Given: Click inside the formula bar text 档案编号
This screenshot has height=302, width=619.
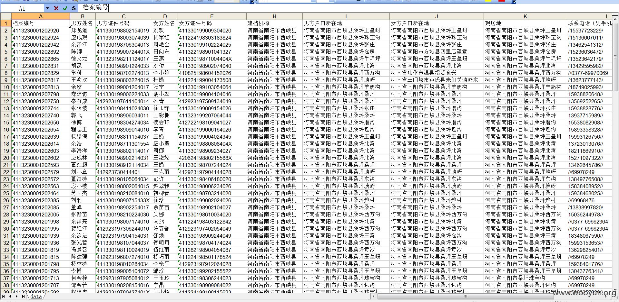Looking at the screenshot, I should pos(95,7).
